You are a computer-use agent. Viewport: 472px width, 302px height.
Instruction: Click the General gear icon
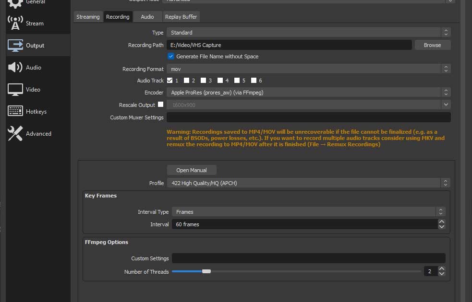pyautogui.click(x=15, y=3)
